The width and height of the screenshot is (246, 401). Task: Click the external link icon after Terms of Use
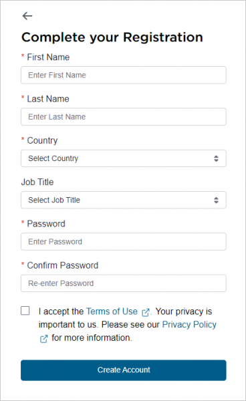146,312
